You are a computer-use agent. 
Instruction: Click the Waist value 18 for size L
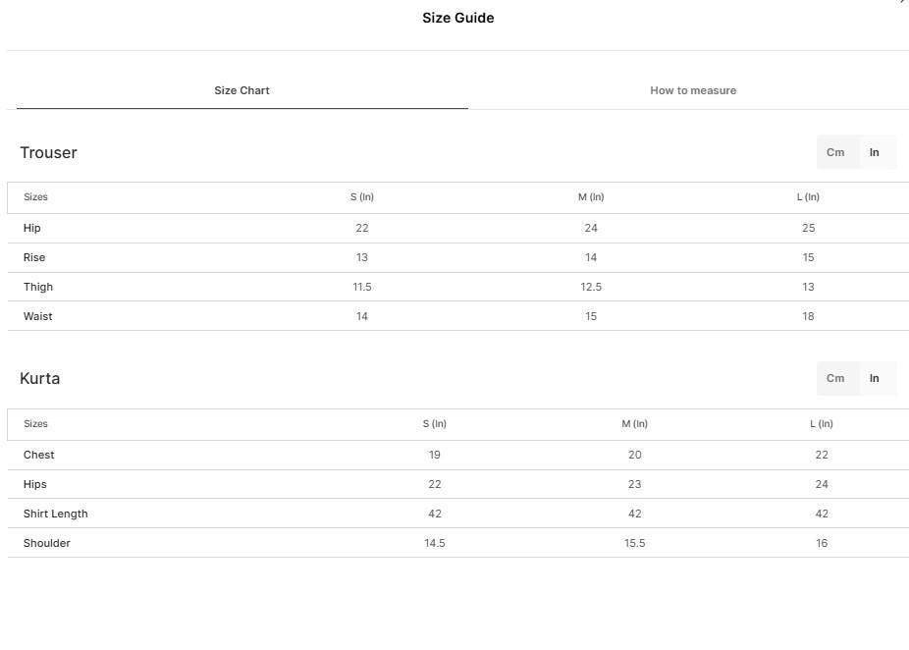(x=808, y=316)
